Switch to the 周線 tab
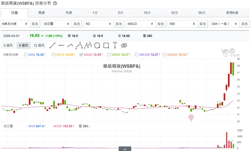 coord(41,13)
